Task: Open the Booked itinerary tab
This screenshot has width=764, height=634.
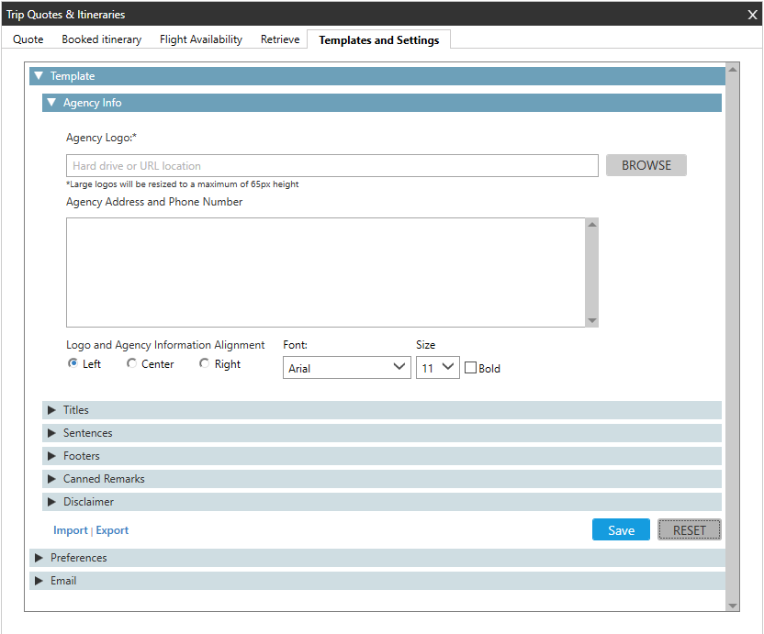Action: point(101,39)
